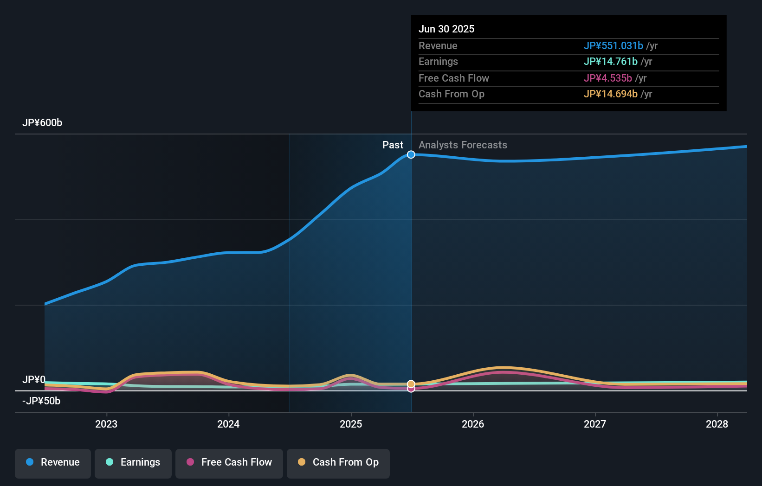The height and width of the screenshot is (486, 762).
Task: Open the Jun 30 2025 tooltip header
Action: tap(447, 29)
